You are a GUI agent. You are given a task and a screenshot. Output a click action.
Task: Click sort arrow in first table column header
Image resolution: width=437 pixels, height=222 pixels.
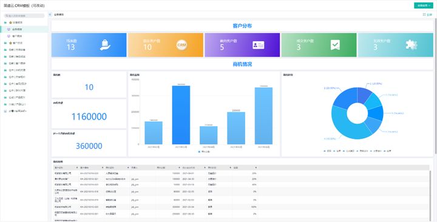pyautogui.click(x=77, y=167)
